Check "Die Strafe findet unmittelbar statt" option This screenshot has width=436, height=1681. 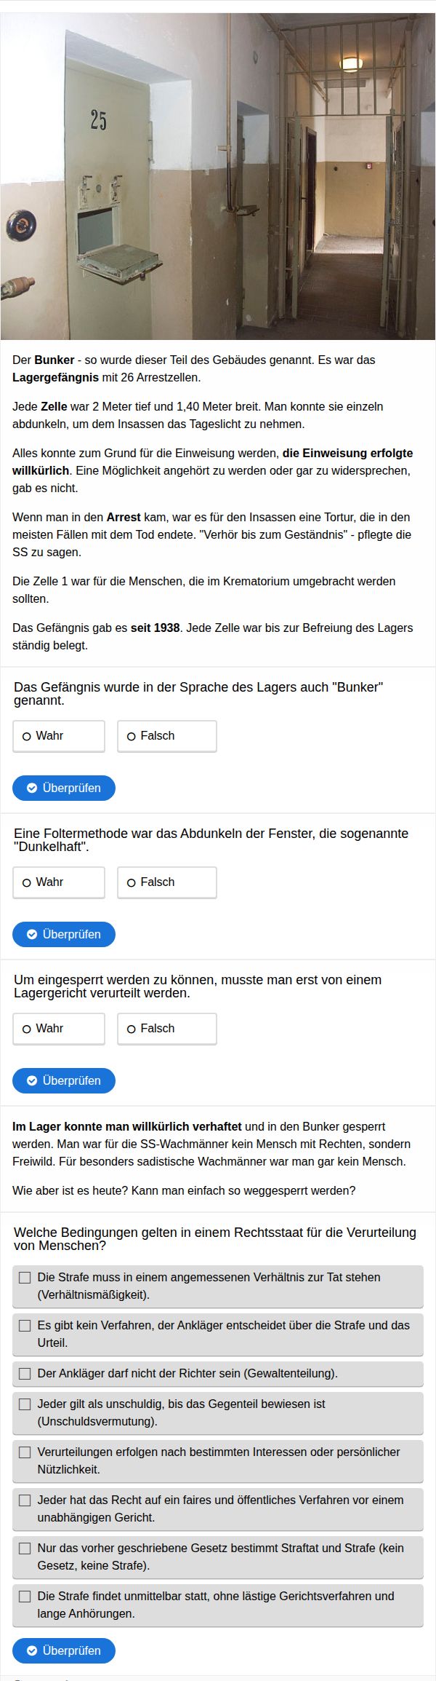25,1597
